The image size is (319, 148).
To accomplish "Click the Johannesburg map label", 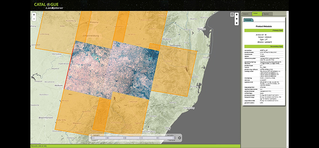I will pos(91,35).
